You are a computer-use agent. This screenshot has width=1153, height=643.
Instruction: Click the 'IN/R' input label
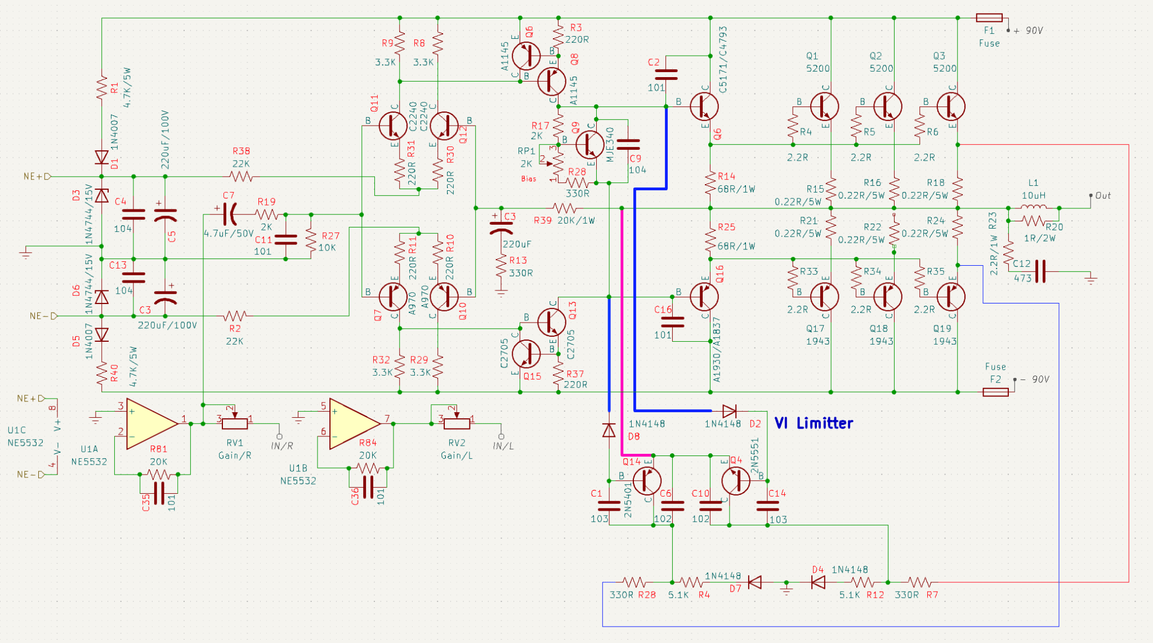(282, 446)
